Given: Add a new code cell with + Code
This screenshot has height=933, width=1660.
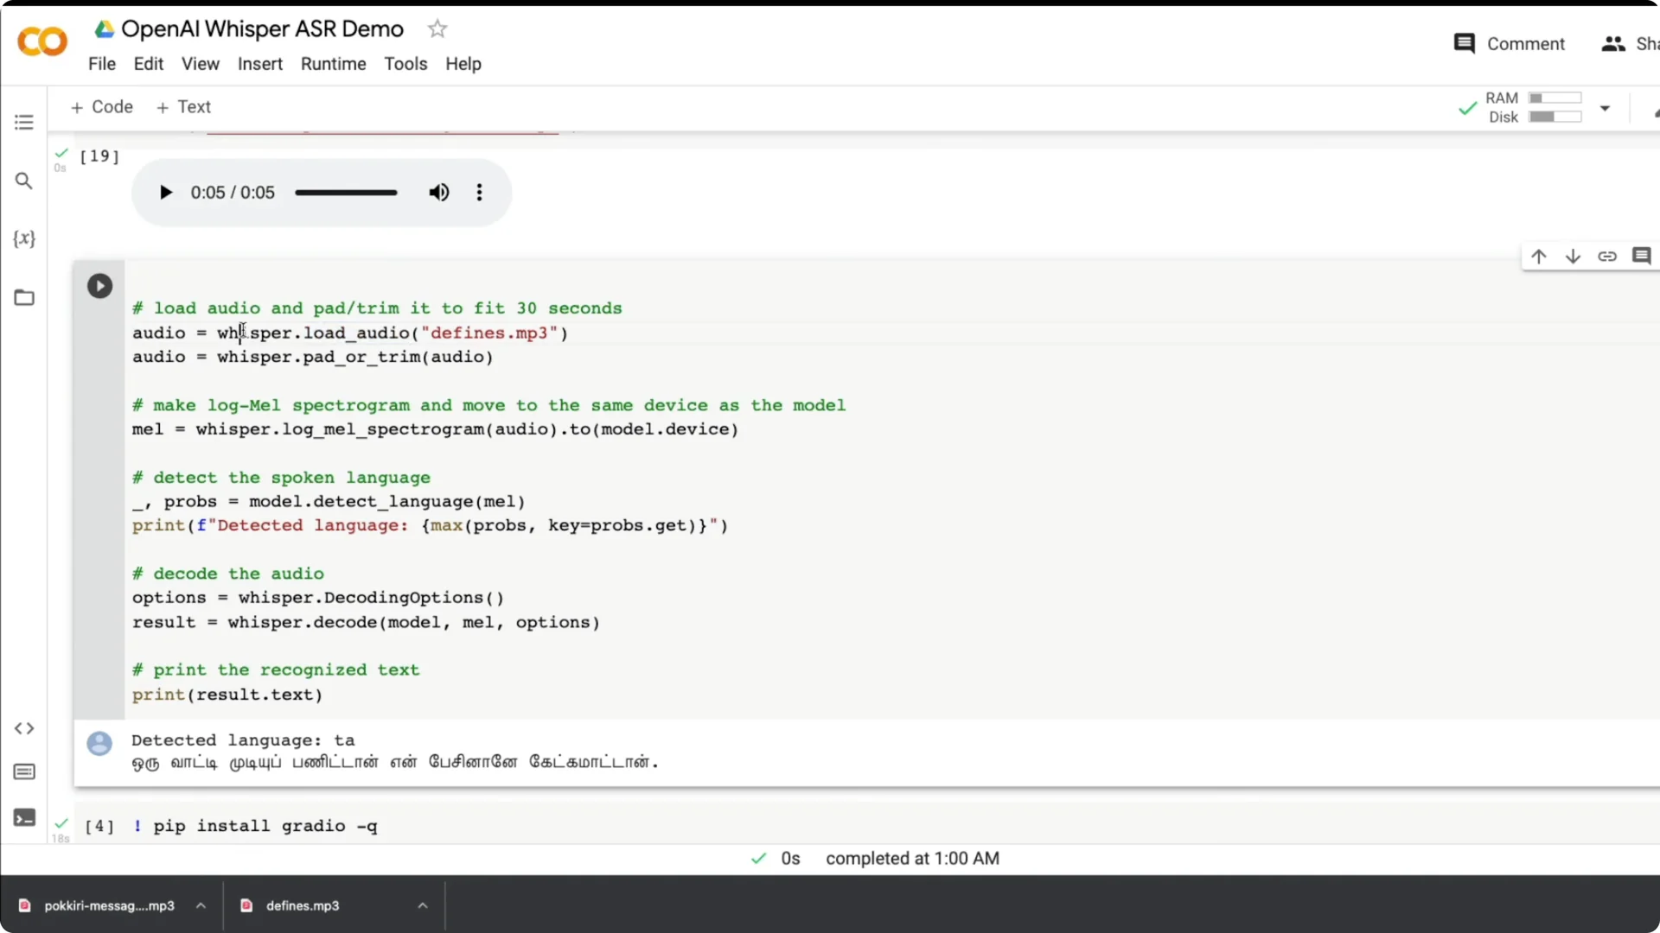Looking at the screenshot, I should point(101,106).
